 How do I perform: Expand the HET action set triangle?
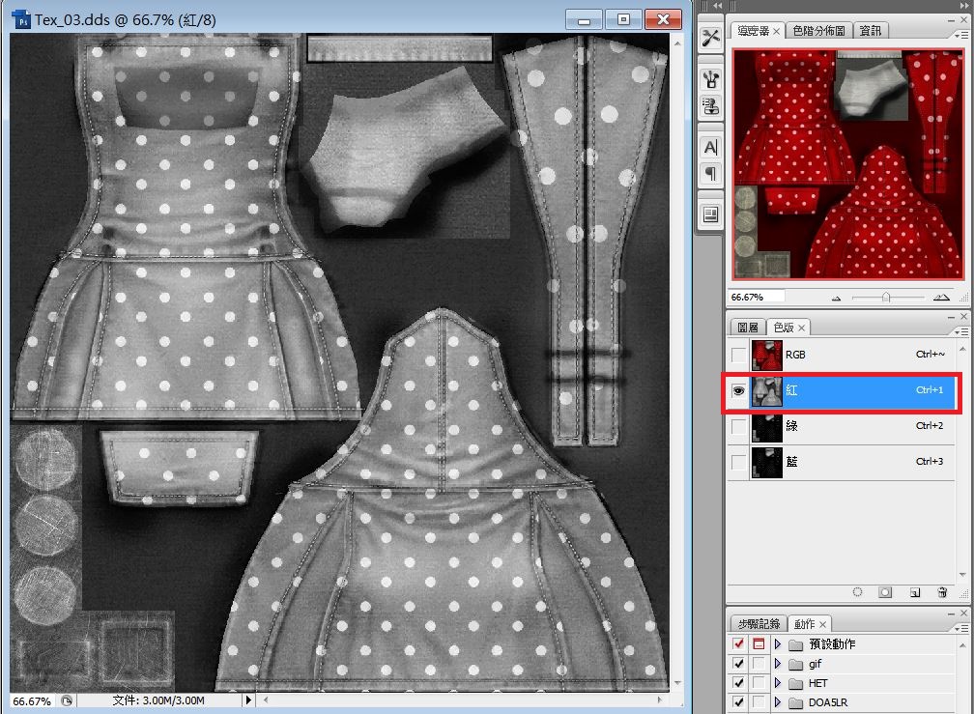[x=777, y=683]
